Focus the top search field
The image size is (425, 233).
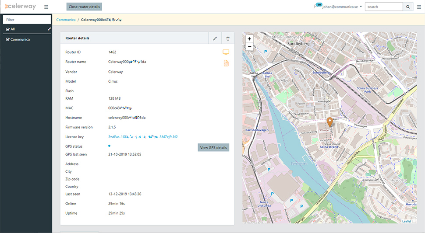coord(384,7)
